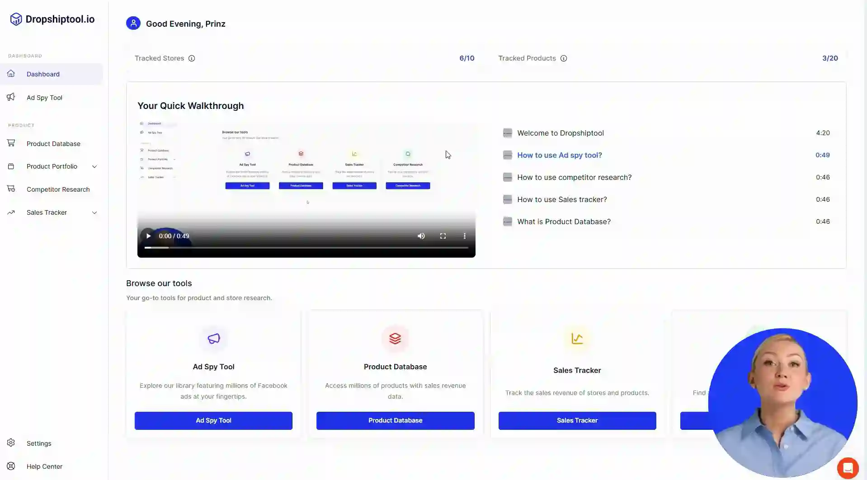
Task: Go to Ad Spy Tool in sidebar
Action: coord(52,98)
